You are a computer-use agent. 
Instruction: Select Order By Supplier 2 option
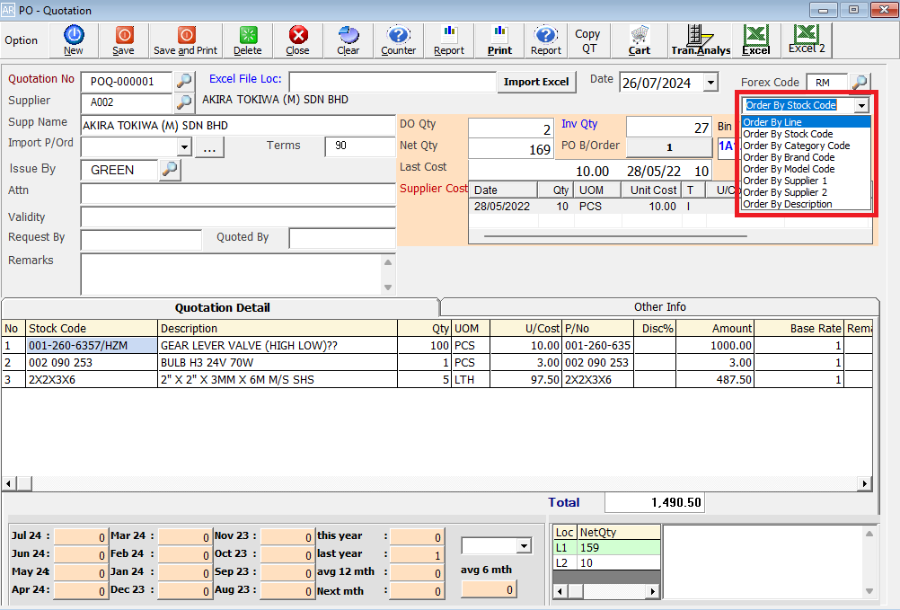tap(806, 192)
